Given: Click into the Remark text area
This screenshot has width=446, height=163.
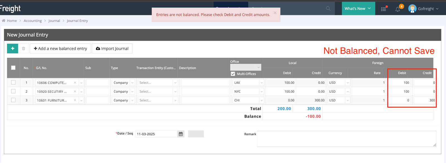Looking at the screenshot, I should tap(346, 139).
